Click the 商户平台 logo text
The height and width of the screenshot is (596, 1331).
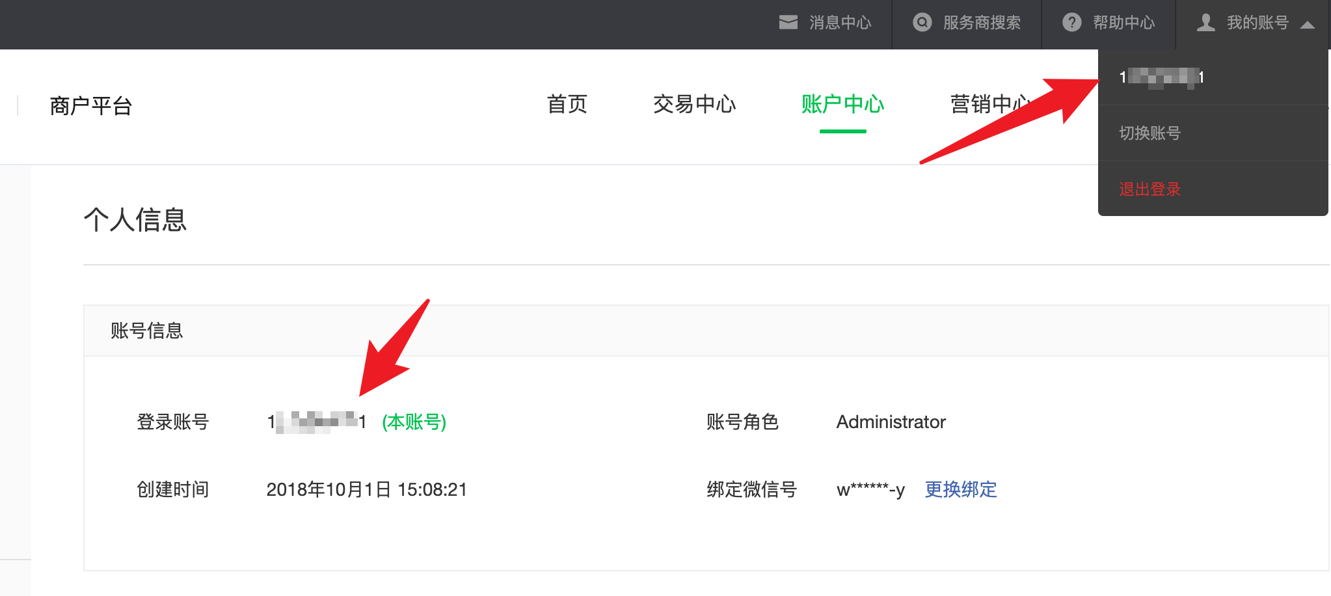click(x=91, y=105)
